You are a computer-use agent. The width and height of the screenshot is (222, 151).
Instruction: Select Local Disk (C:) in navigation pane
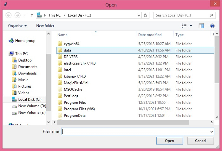(24, 99)
